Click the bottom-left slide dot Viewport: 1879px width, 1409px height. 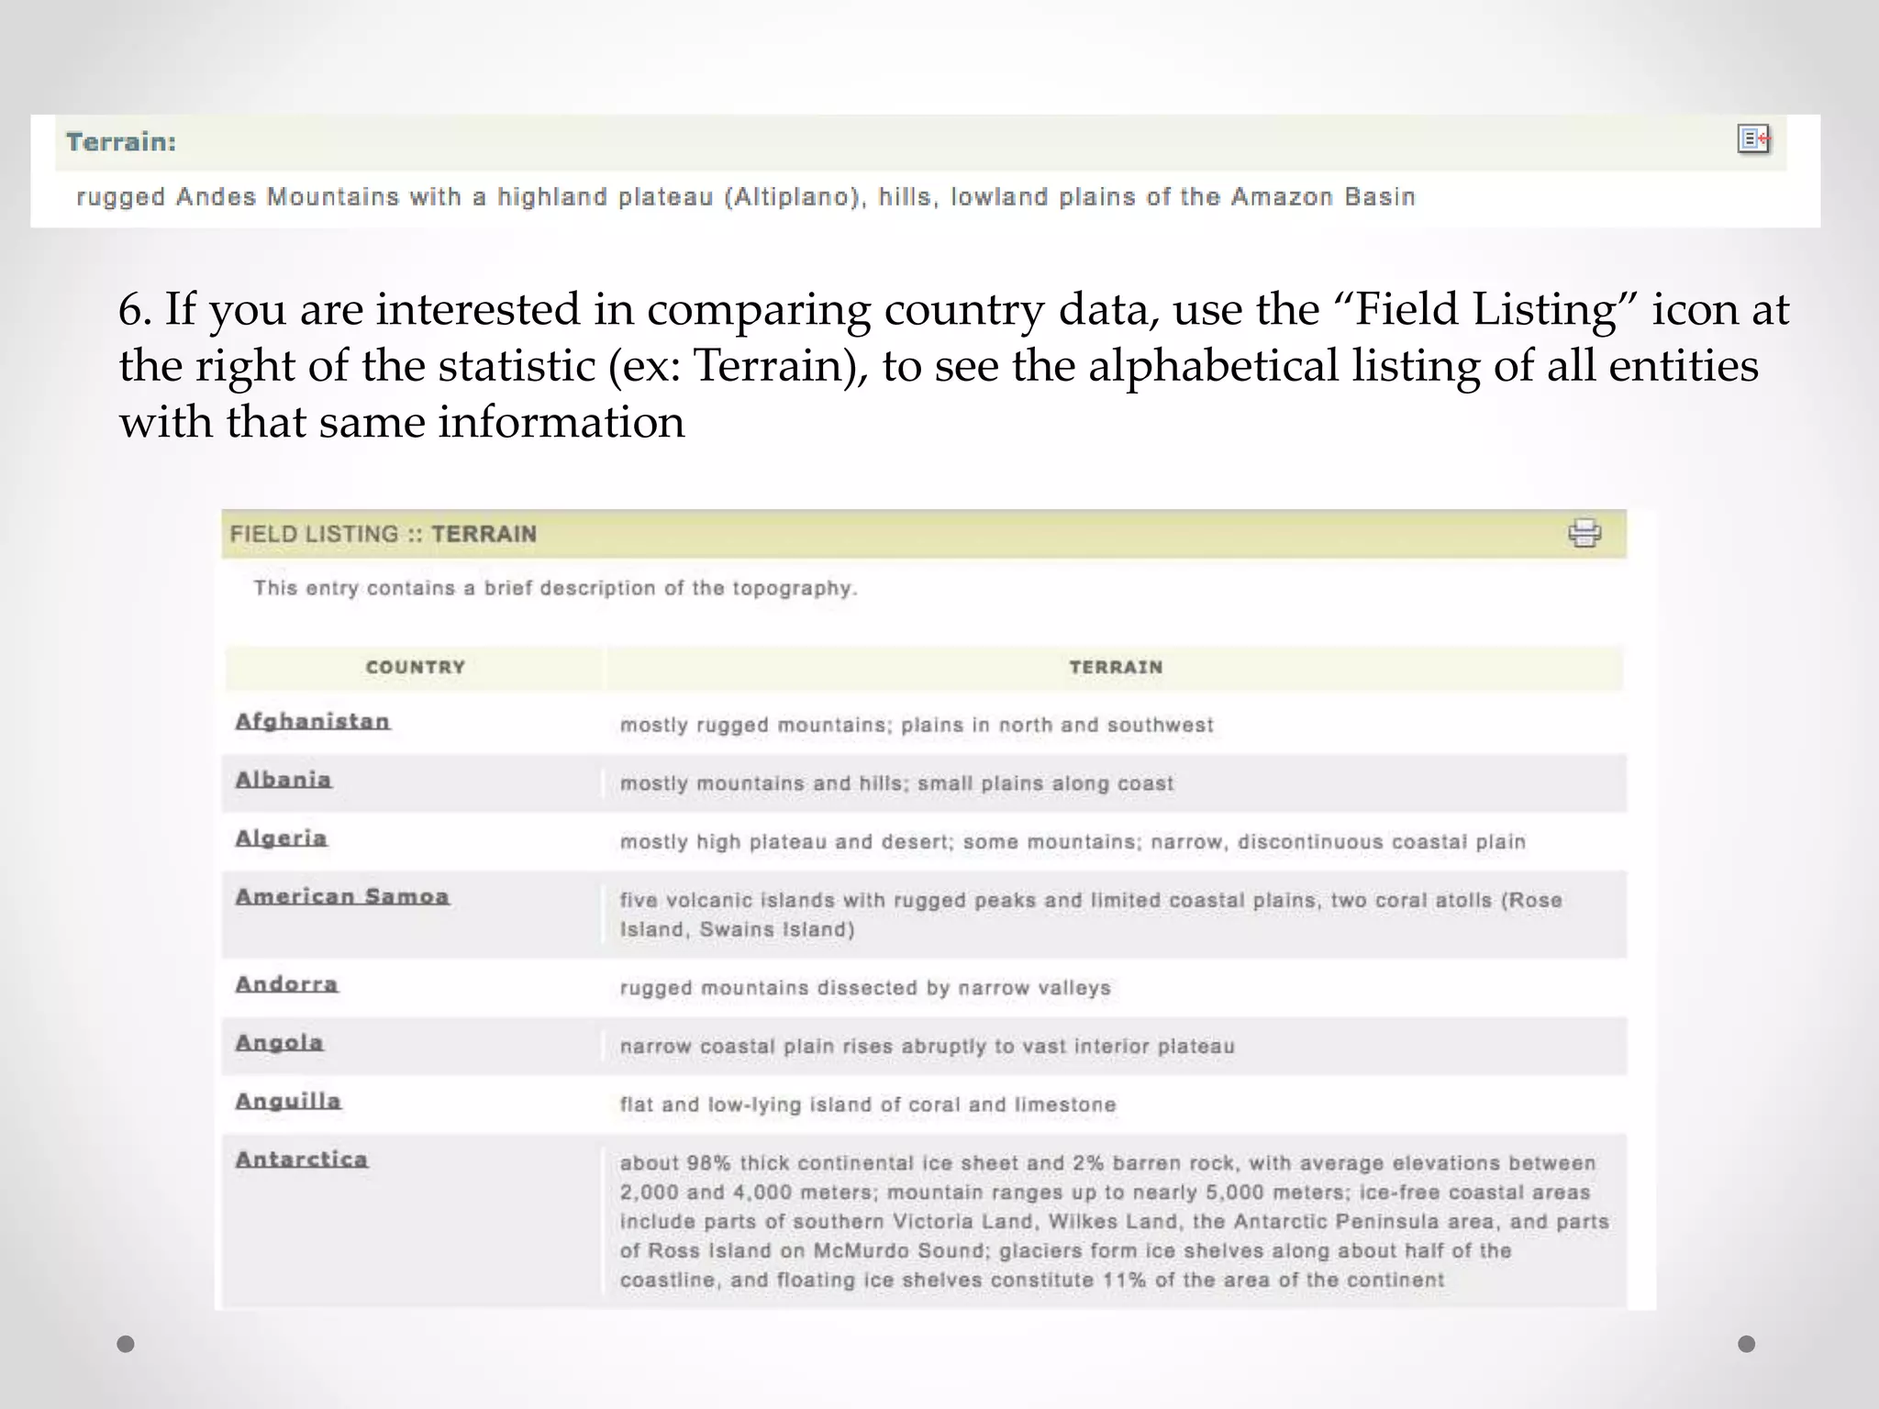(127, 1344)
